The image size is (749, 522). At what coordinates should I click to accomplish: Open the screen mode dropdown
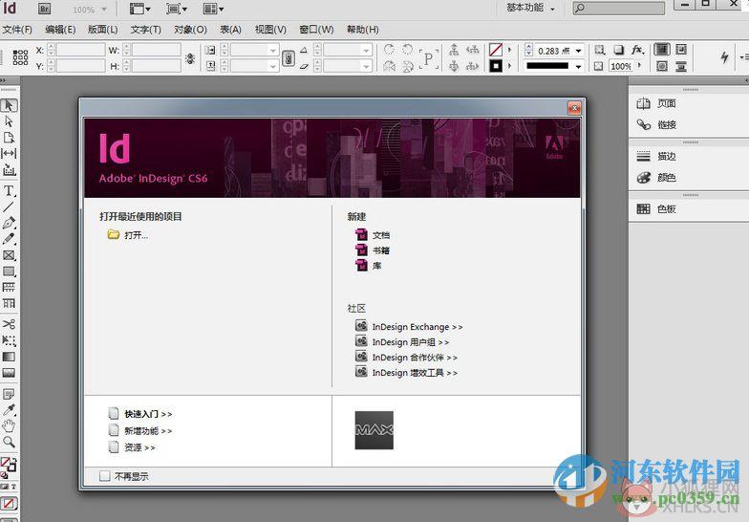point(176,9)
